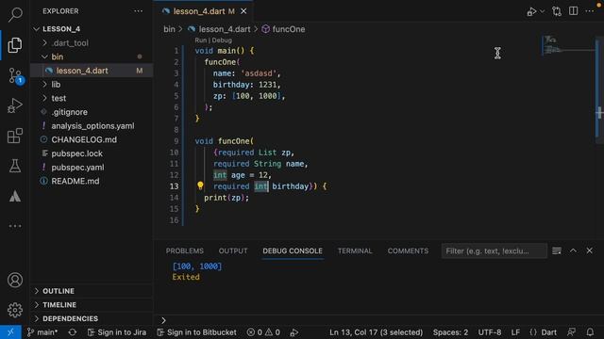This screenshot has height=339, width=604.
Task: Open notifications bell icon
Action: 590,332
